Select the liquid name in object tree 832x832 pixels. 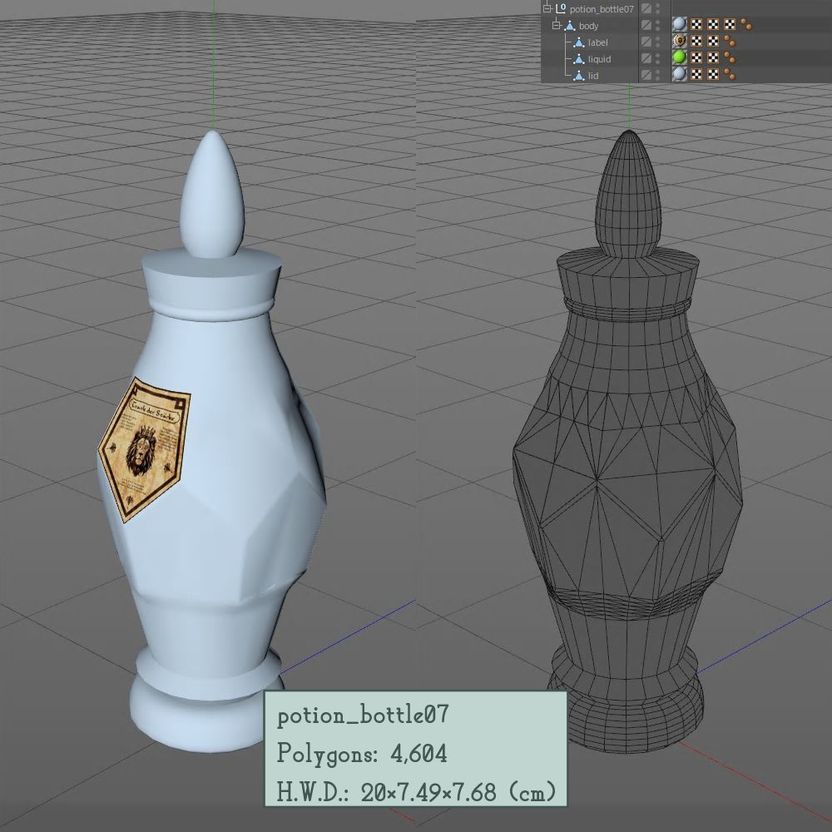click(599, 59)
